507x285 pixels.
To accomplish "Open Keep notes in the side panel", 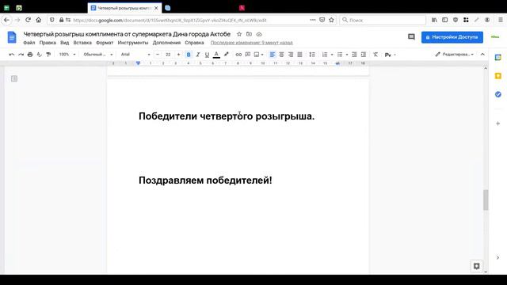I will (x=498, y=76).
